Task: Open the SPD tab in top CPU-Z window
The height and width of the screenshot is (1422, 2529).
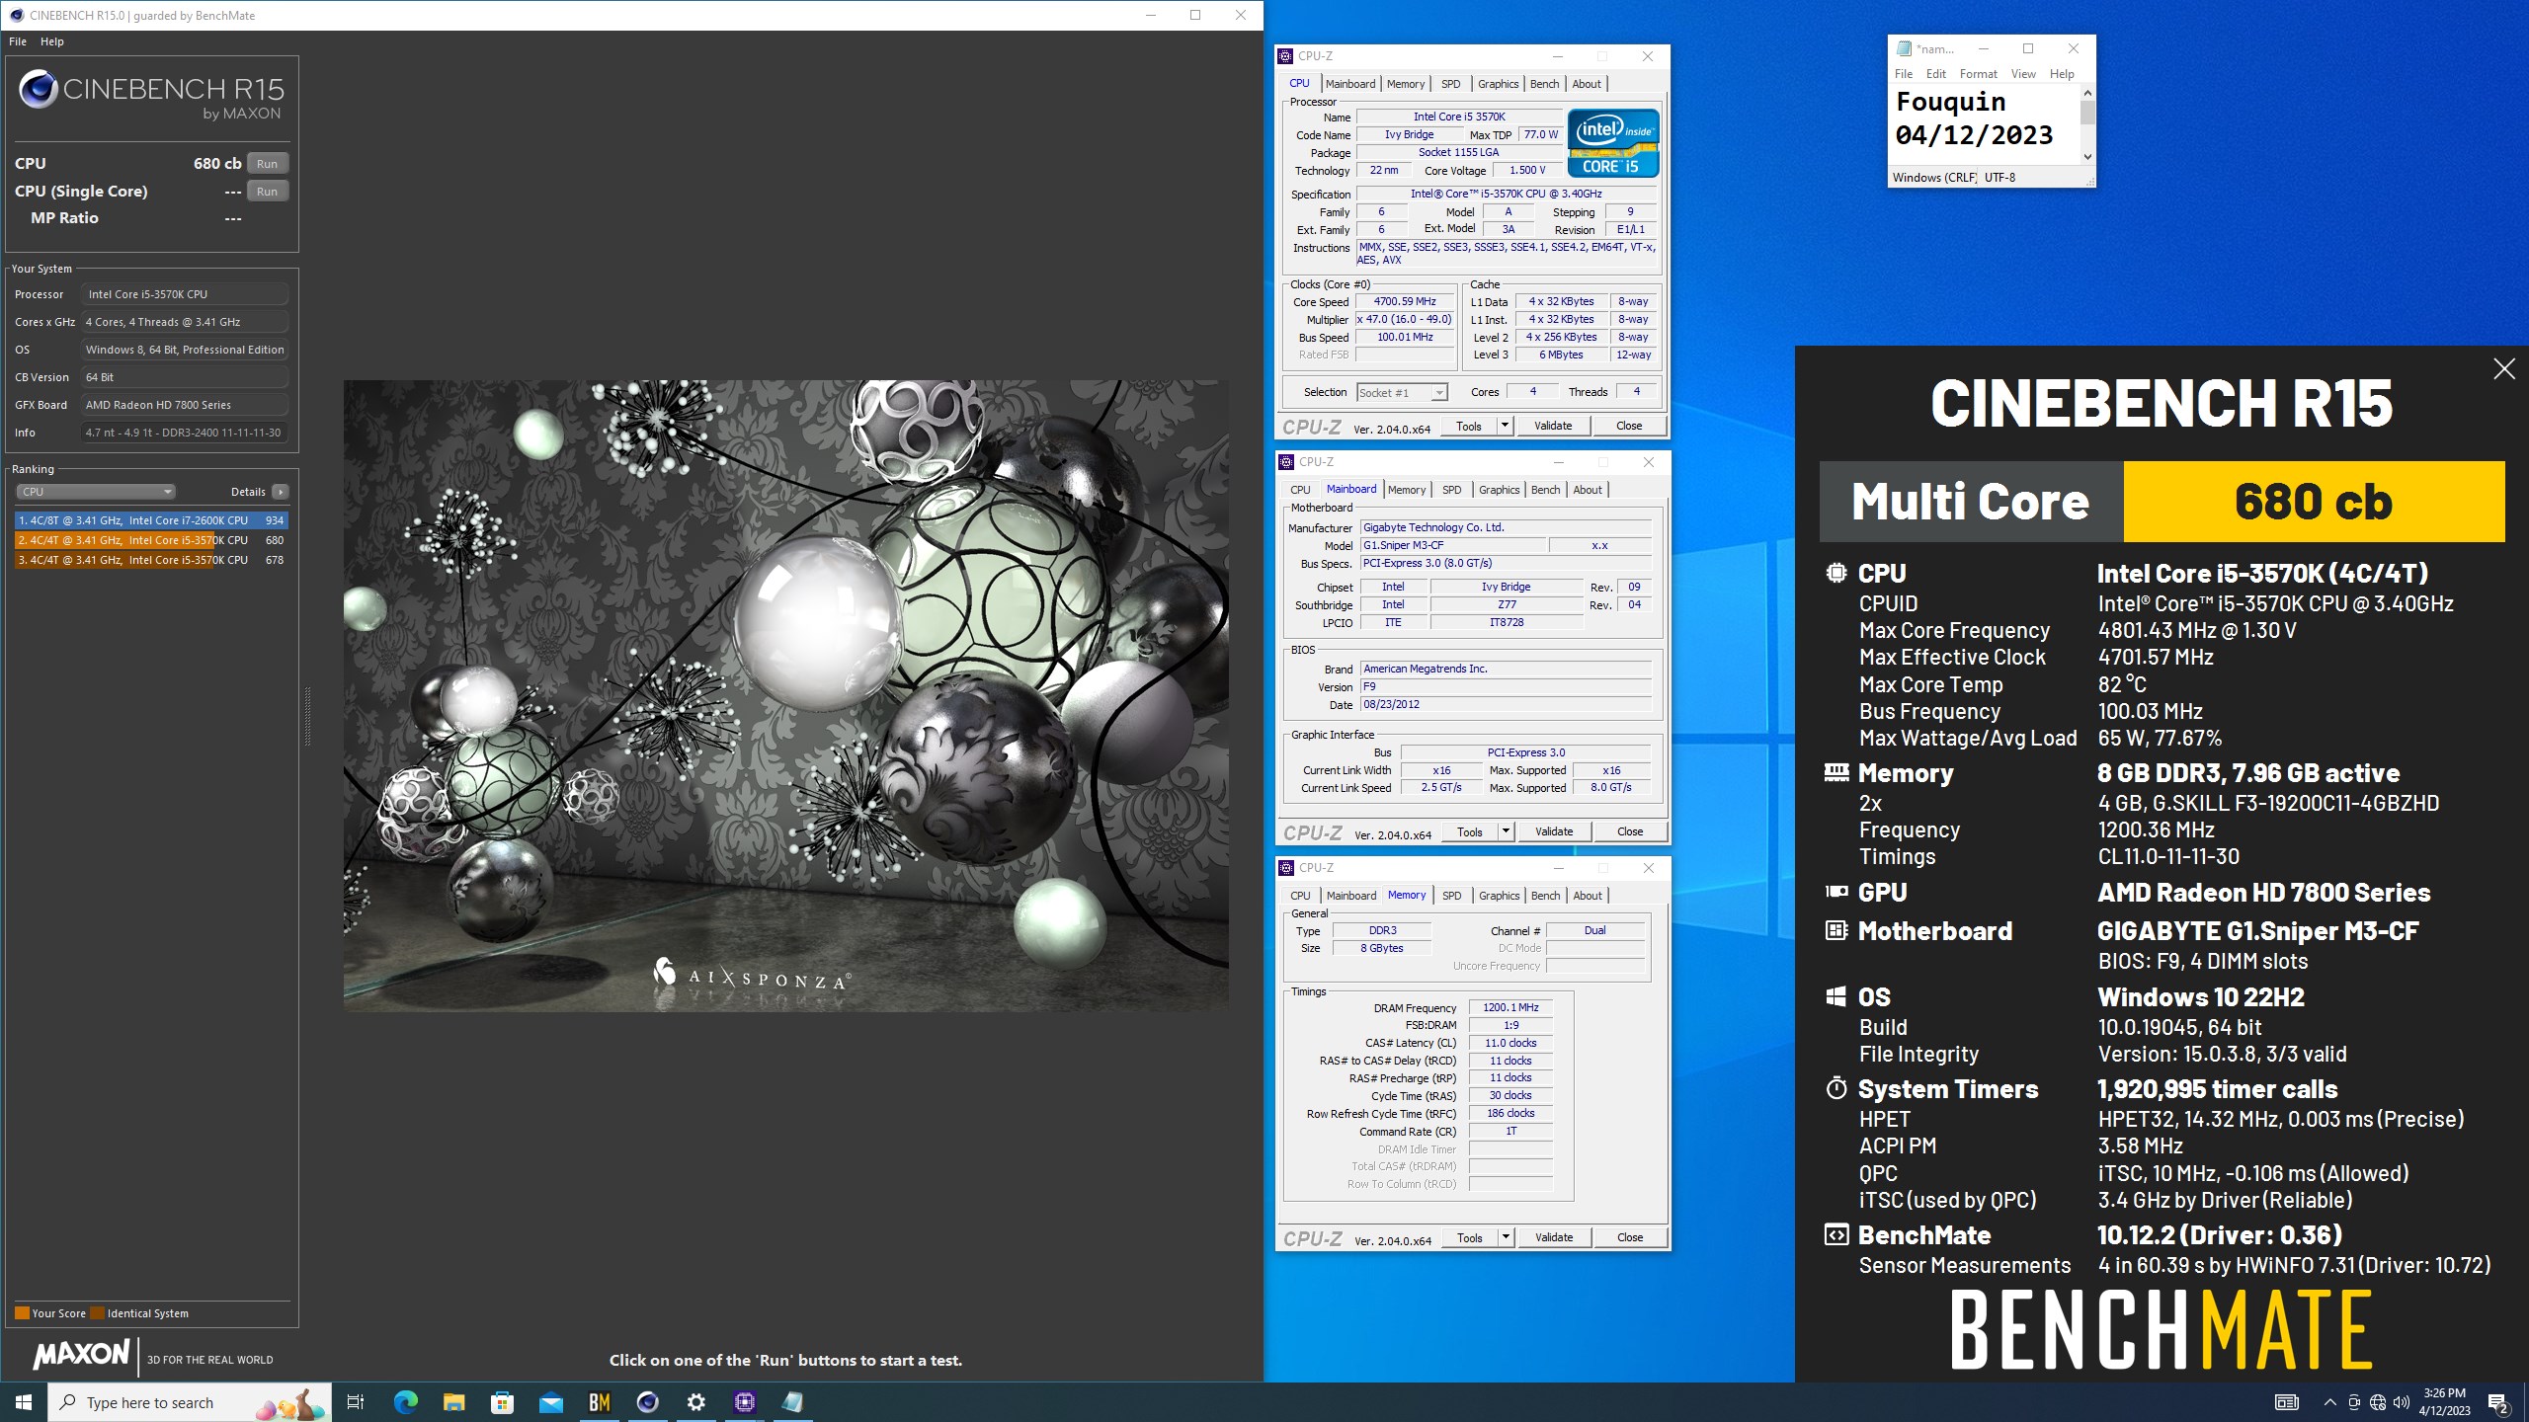Action: tap(1450, 84)
